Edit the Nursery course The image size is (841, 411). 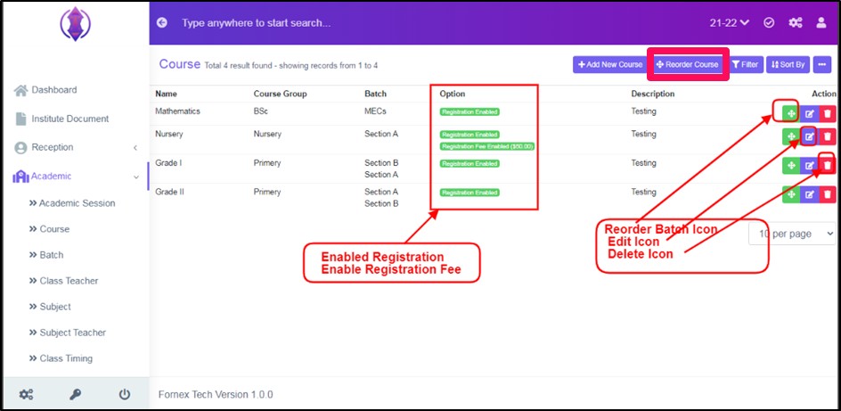(x=809, y=136)
